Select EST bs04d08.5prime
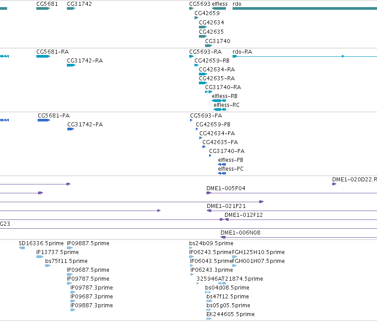This screenshot has width=377, height=321. coord(227,288)
